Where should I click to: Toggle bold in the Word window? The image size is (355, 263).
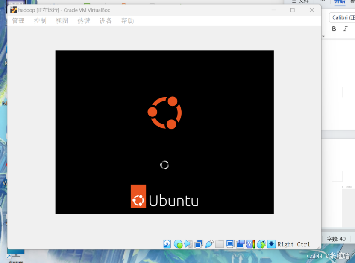[x=334, y=29]
